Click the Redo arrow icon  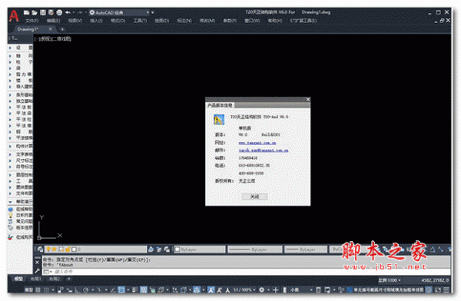[x=80, y=12]
